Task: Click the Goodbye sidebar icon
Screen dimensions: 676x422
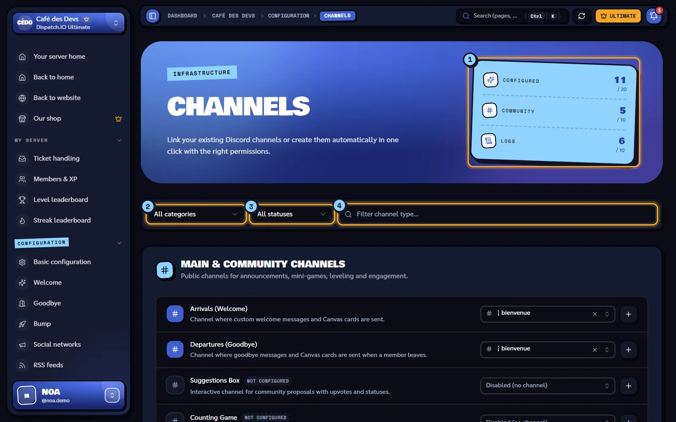Action: 22,303
